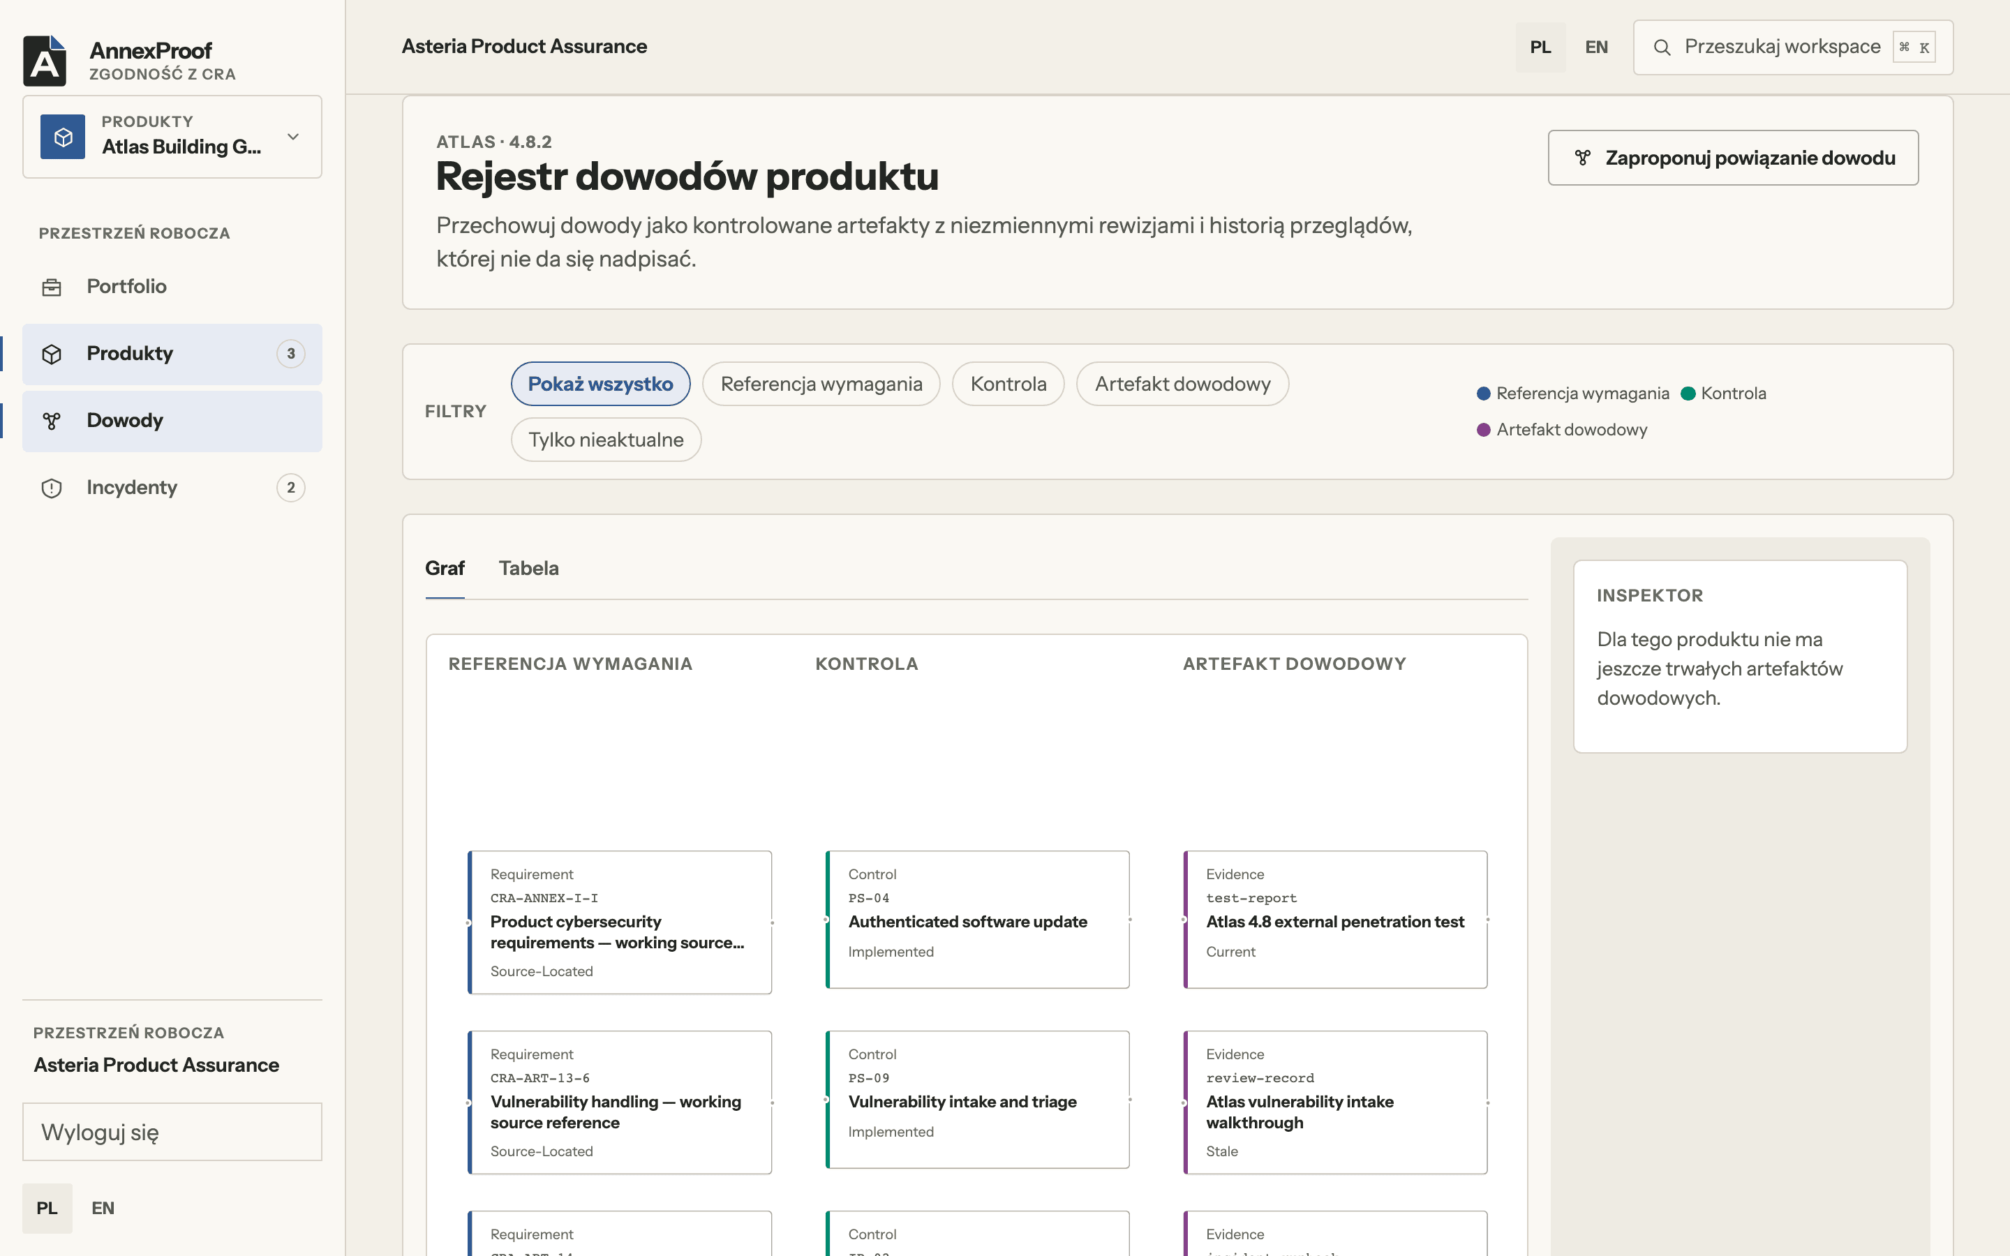Click the Wyloguj się button

[x=172, y=1131]
